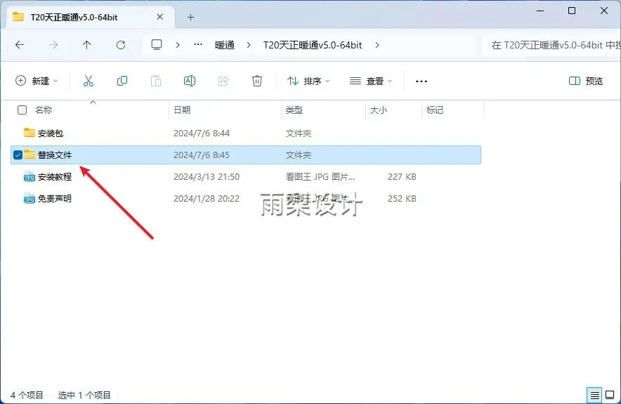Sort by the 类型 column header
Screen dimensions: 621x404
pos(294,110)
